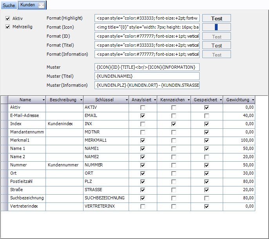Viewport: 269px width, 239px height.
Task: Open the Beschreibung column filter dropdown
Action: (x=81, y=100)
